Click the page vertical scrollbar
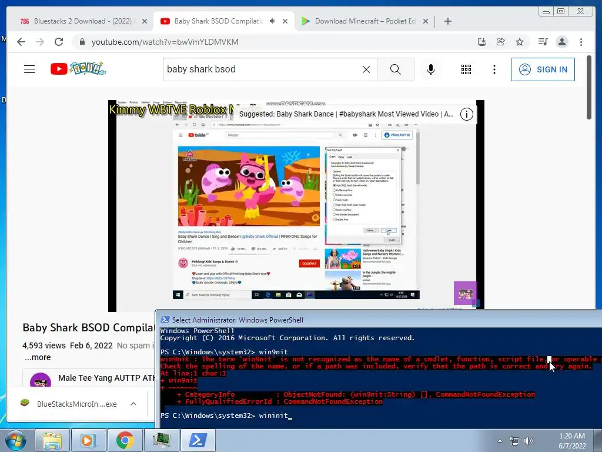The height and width of the screenshot is (452, 602). [x=589, y=88]
